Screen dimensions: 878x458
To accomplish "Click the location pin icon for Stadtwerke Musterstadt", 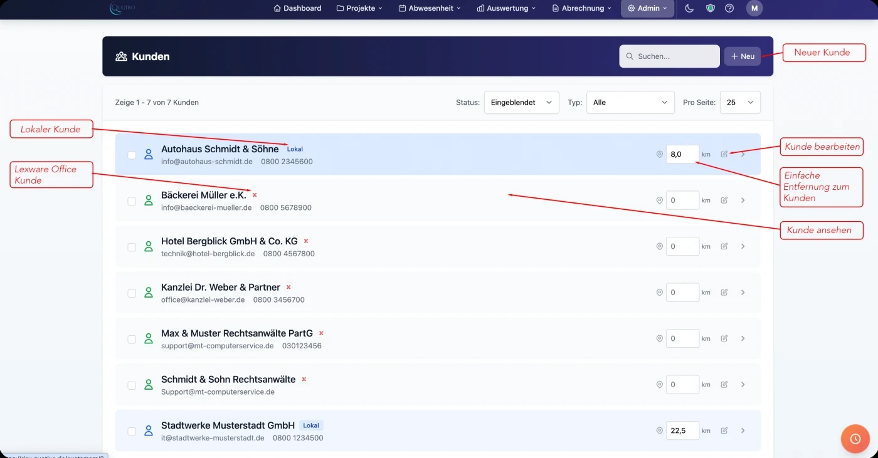I will point(659,430).
